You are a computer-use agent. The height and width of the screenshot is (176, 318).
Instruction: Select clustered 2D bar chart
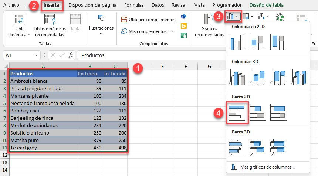(x=237, y=112)
